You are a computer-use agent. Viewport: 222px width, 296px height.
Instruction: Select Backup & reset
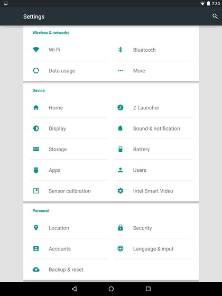(x=69, y=270)
